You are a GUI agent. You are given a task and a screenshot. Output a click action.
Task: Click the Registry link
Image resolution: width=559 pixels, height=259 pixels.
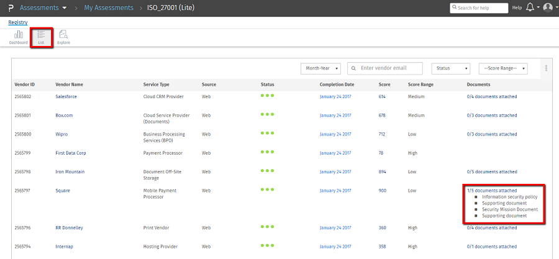coord(17,22)
